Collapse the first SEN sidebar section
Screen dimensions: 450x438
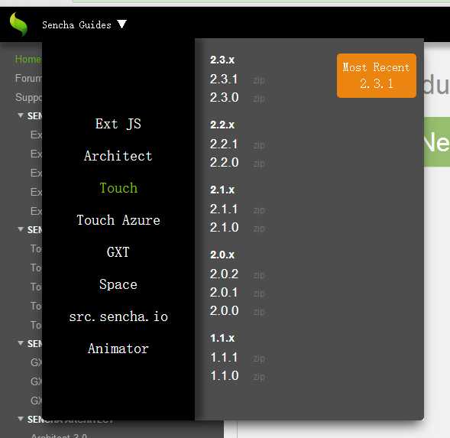[21, 115]
